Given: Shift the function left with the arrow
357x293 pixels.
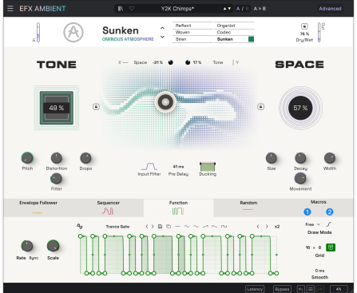Looking at the screenshot, I should click(258, 227).
